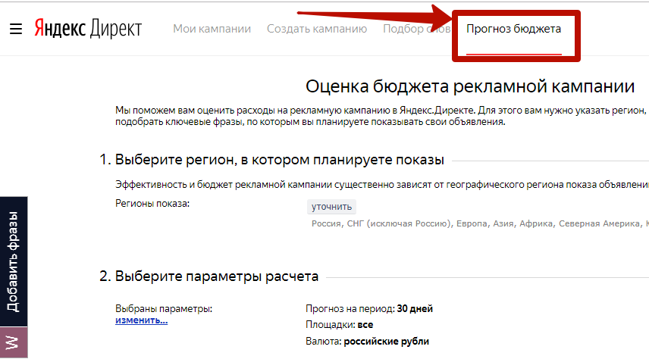
Task: Click the Площадки: все value
Action: click(340, 325)
